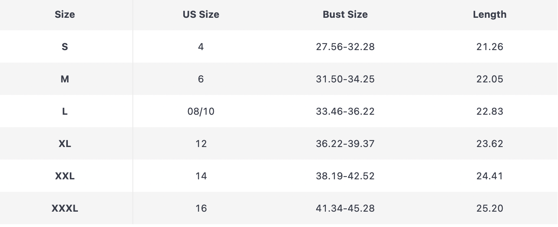Select the S size row label

point(65,47)
